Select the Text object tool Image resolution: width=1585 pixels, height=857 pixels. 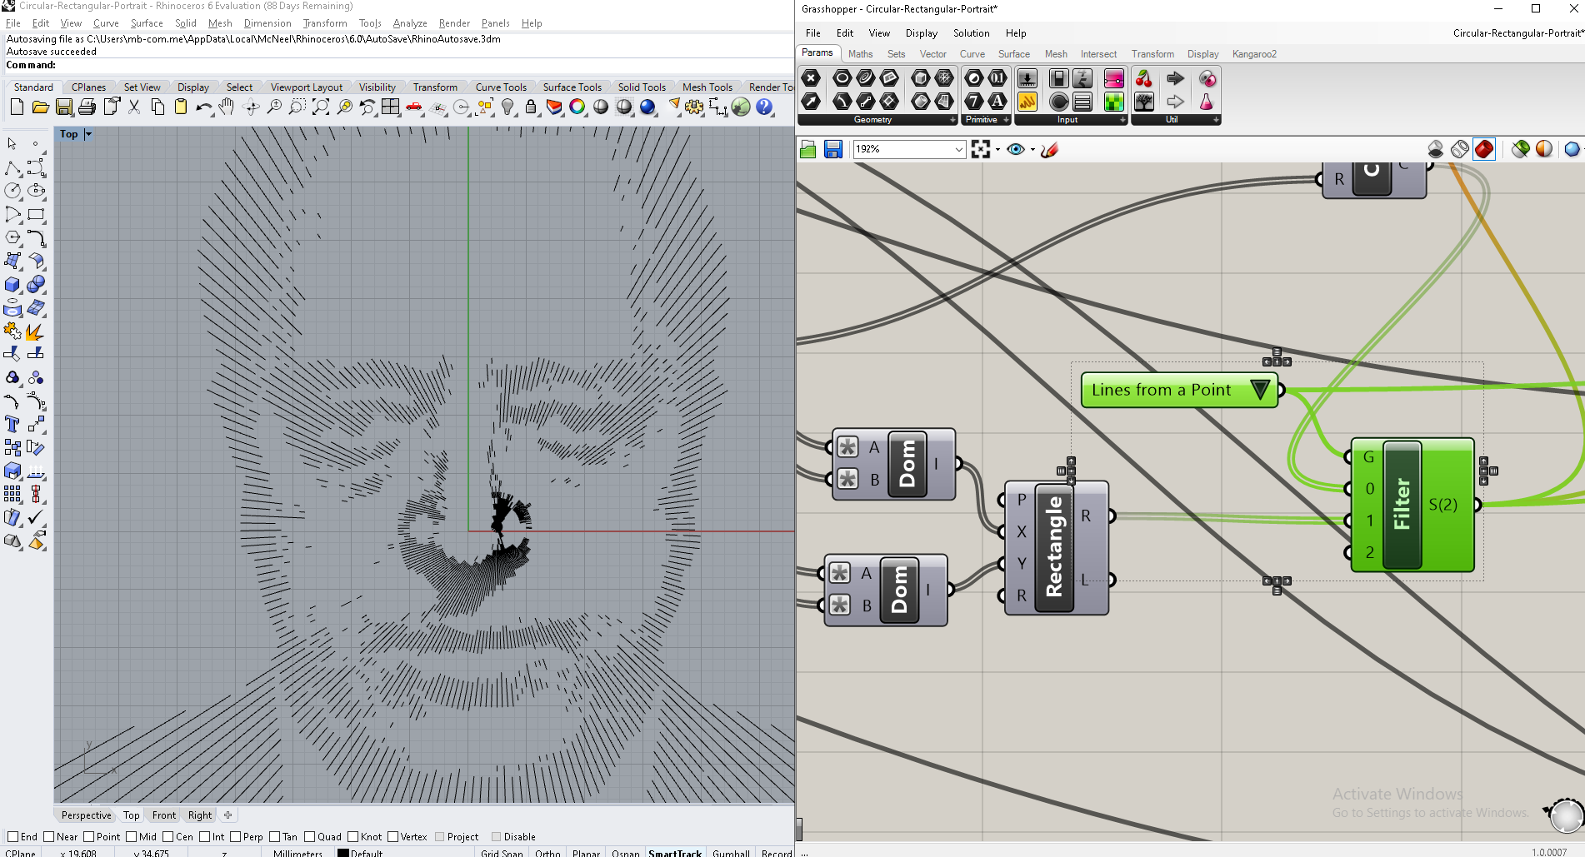[x=12, y=424]
